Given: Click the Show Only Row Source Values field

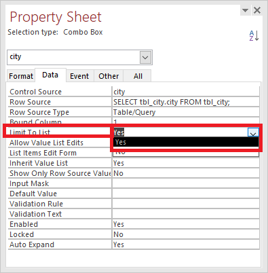Looking at the screenshot, I should tap(186, 173).
